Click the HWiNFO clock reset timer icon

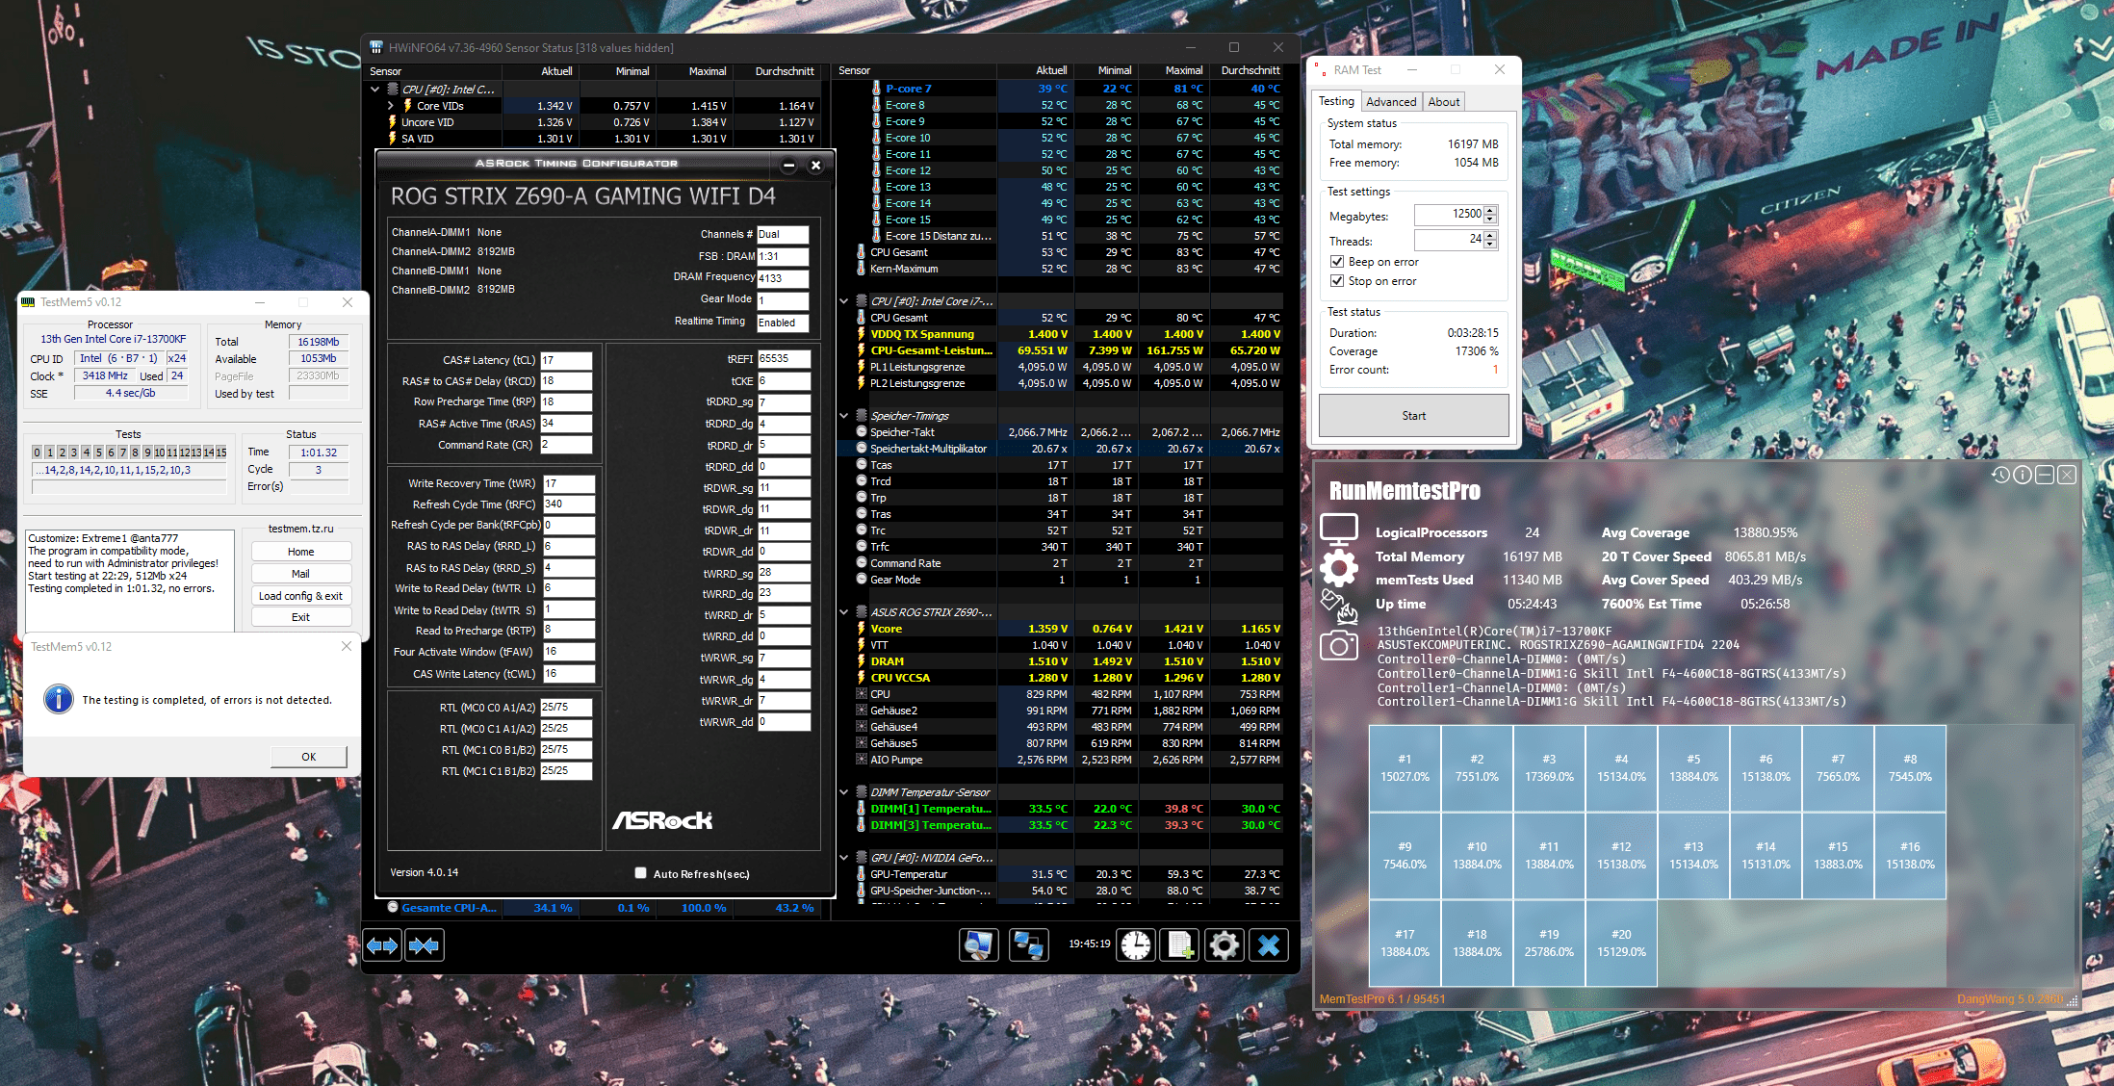coord(1136,945)
